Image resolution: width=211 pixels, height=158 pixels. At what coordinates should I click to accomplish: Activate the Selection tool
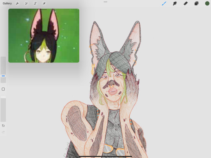(35, 4)
